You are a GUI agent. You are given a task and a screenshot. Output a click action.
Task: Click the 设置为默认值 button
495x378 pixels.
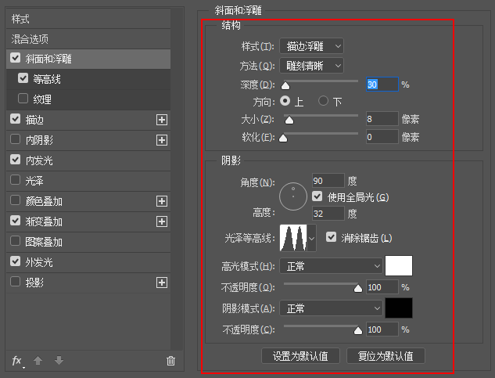(x=300, y=356)
